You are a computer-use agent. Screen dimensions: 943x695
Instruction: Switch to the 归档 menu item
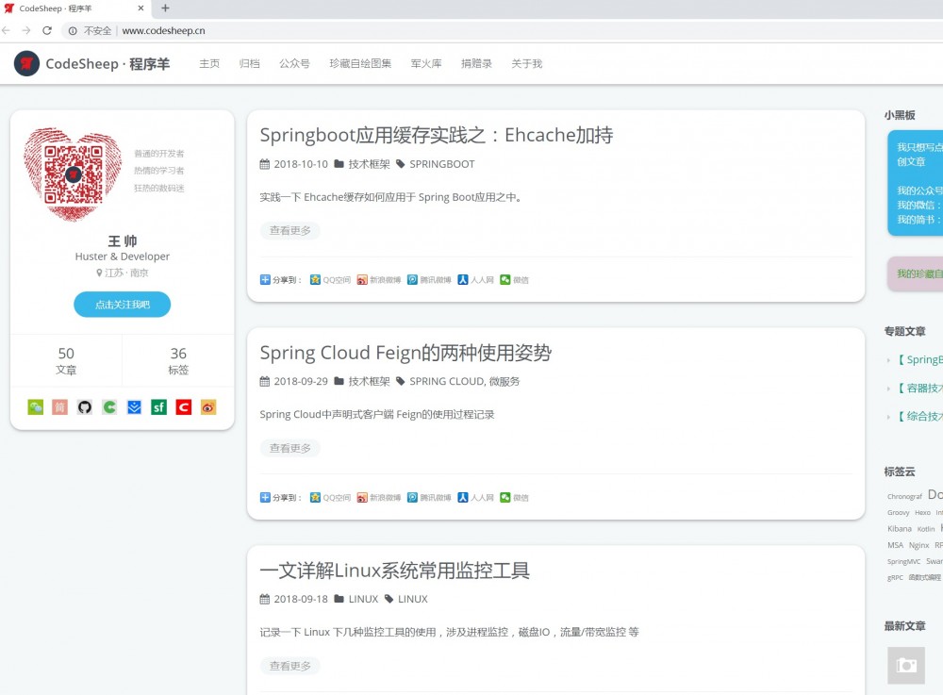tap(250, 64)
